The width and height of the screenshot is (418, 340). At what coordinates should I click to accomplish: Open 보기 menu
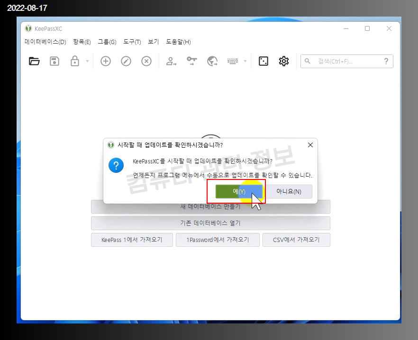(x=153, y=42)
